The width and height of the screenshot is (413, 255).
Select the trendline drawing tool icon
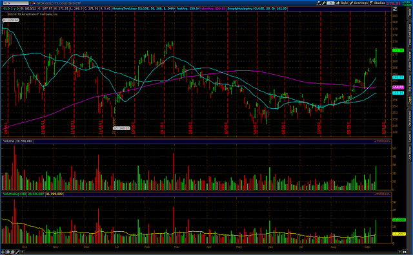[x=17, y=252]
